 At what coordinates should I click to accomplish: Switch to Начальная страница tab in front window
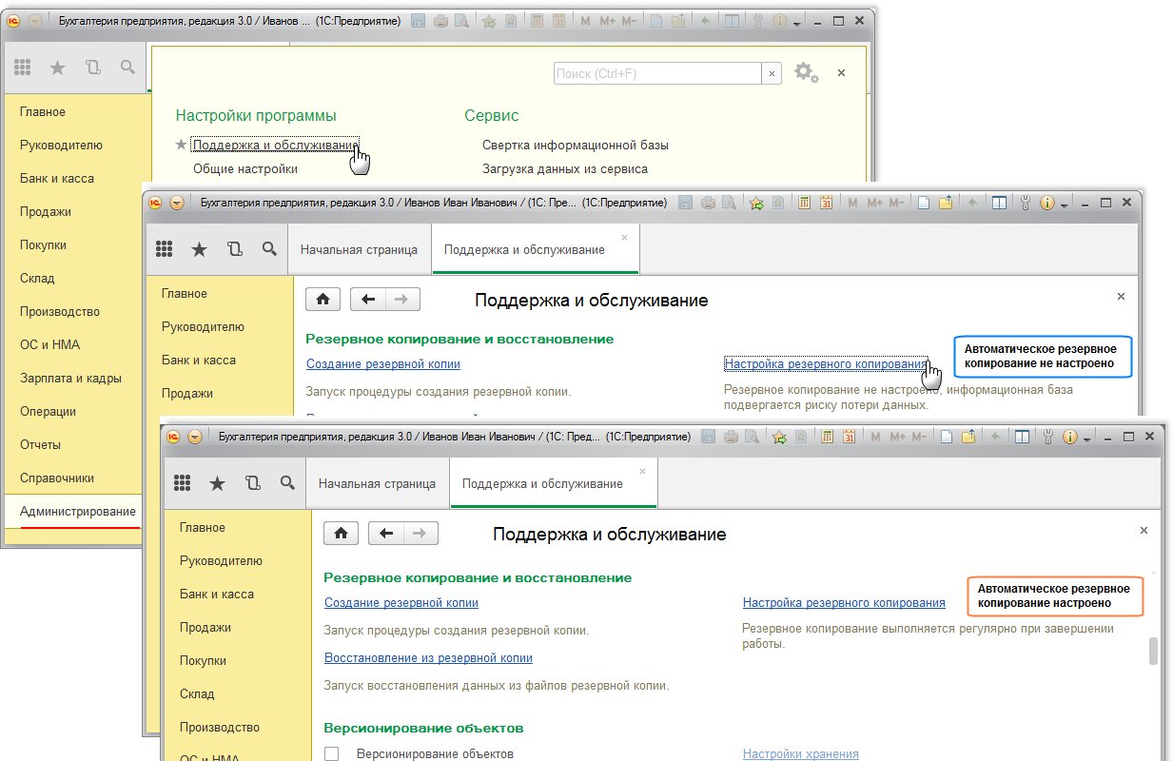click(x=377, y=483)
